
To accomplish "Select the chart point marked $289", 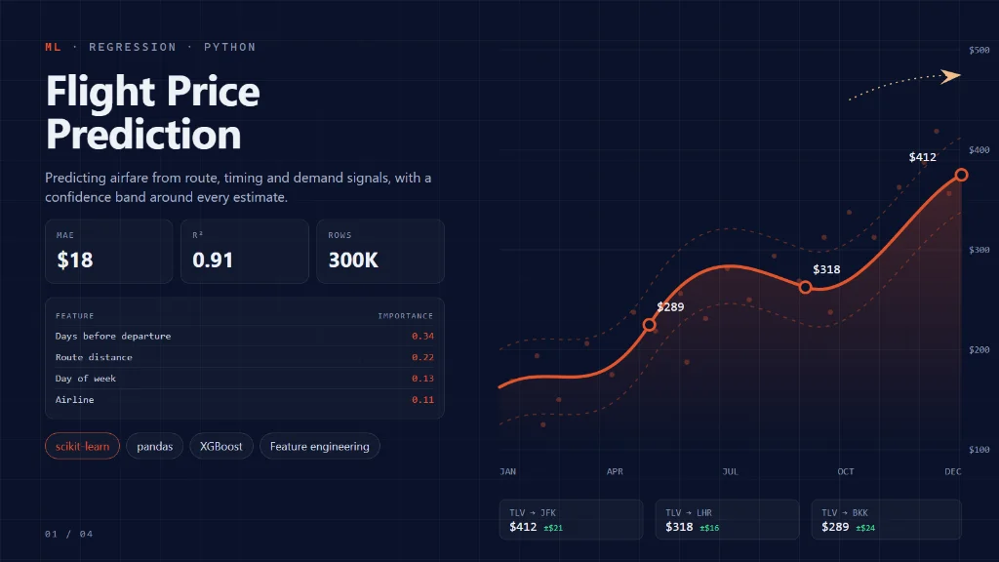I will point(649,325).
